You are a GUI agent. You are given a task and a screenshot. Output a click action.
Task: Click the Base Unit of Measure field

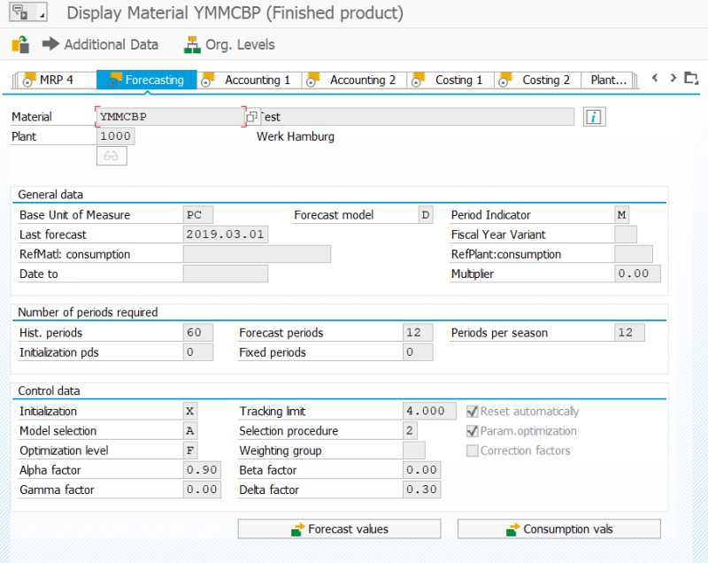click(197, 215)
